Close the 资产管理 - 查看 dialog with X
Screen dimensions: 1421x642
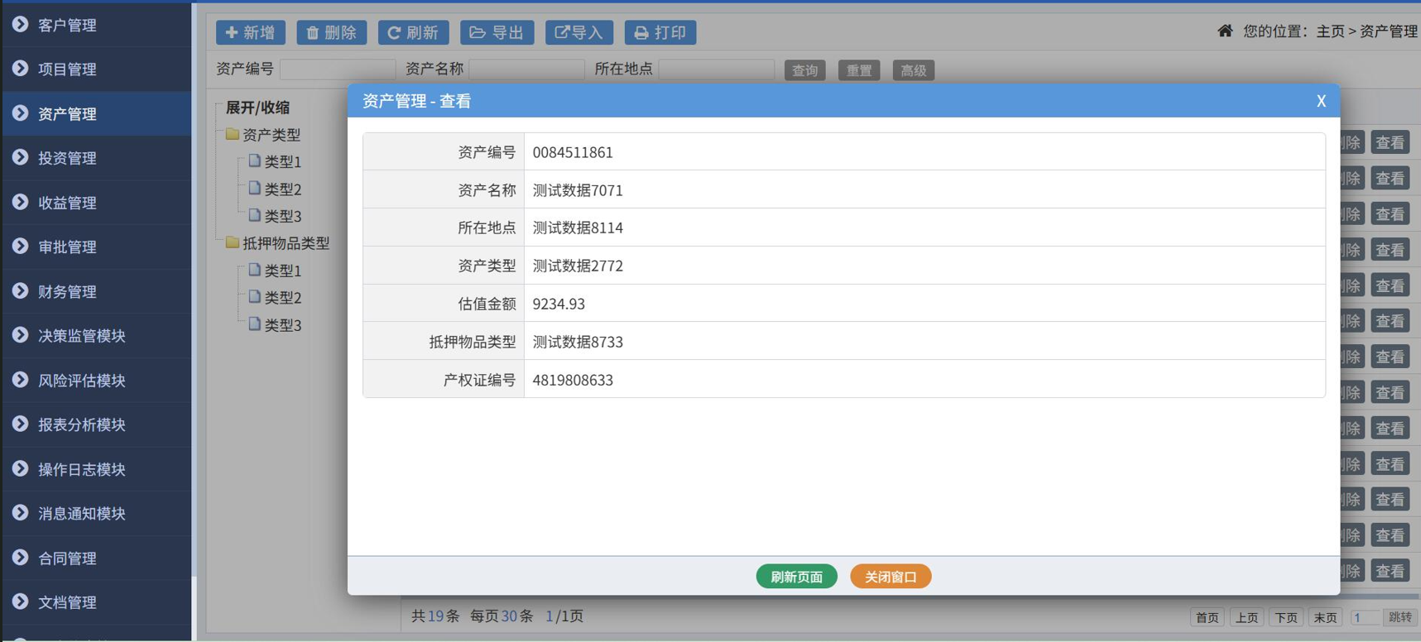click(x=1321, y=101)
